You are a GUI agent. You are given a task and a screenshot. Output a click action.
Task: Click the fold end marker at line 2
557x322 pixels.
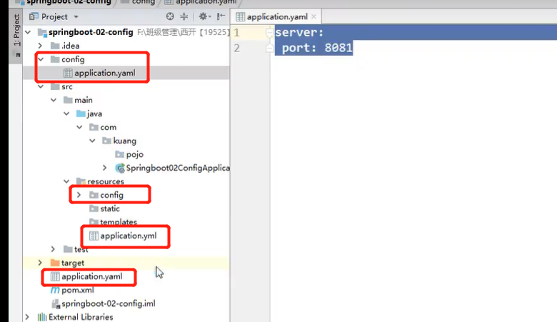tap(270, 48)
